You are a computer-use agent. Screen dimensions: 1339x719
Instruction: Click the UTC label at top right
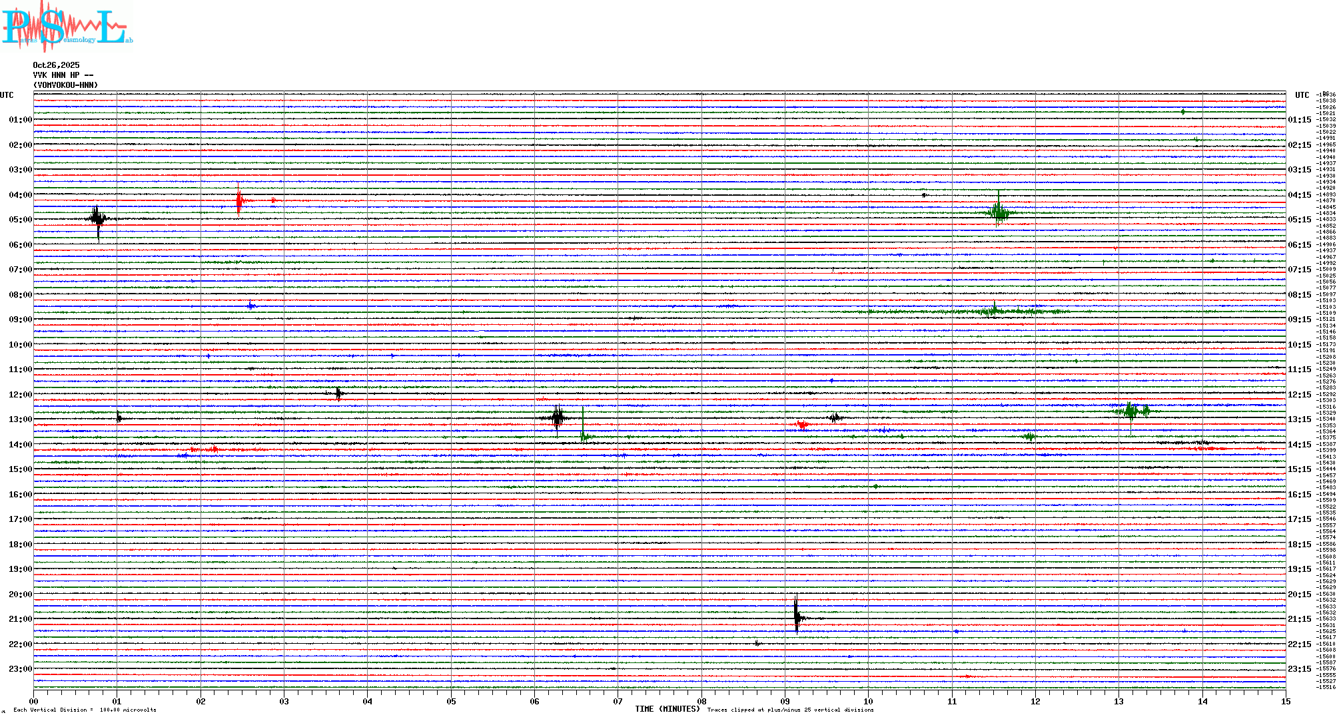(1302, 95)
